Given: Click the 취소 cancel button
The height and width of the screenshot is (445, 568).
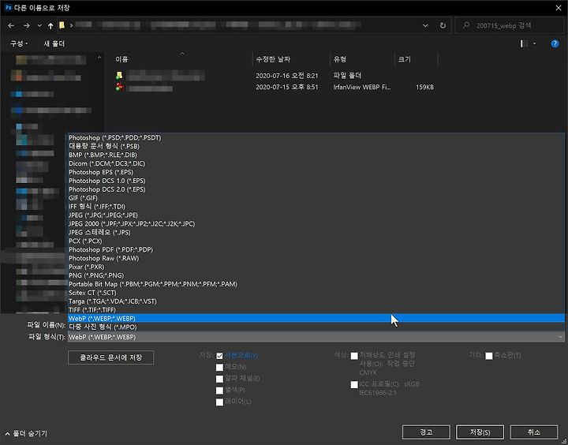Looking at the screenshot, I should click(534, 432).
